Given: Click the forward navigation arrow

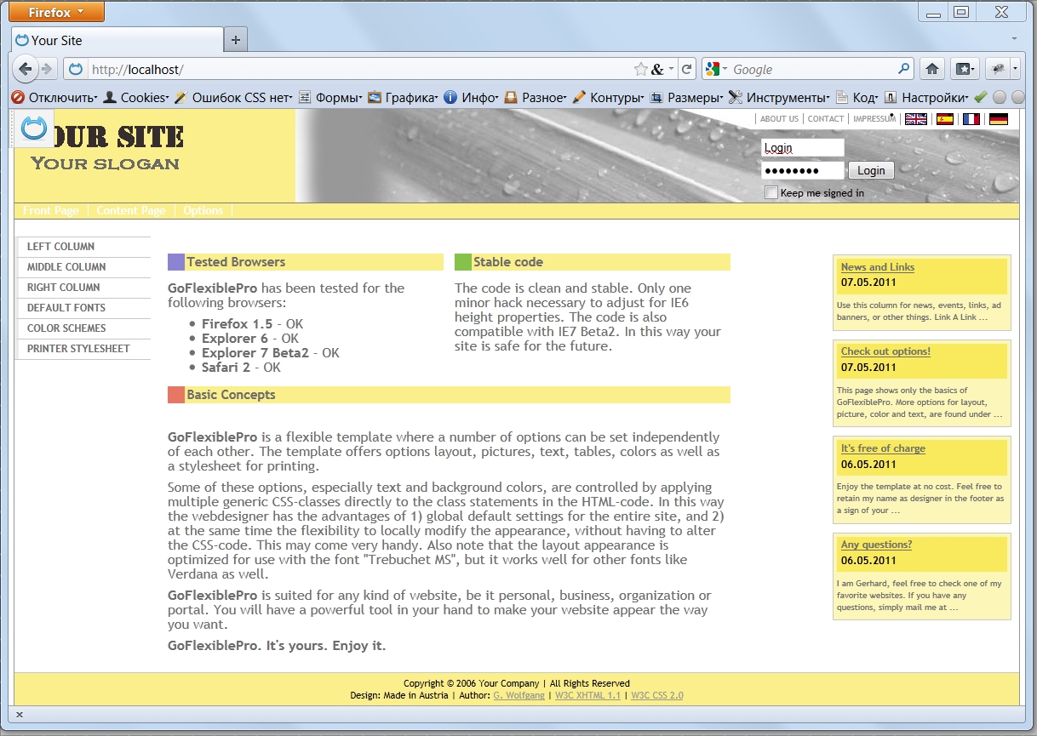Looking at the screenshot, I should pos(48,69).
